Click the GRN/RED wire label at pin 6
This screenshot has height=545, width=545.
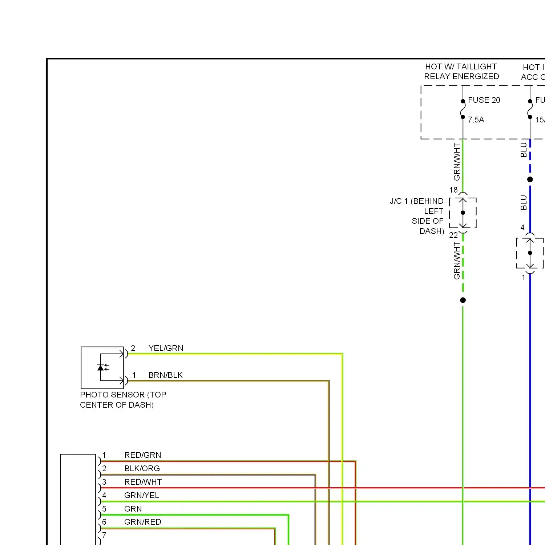click(142, 522)
